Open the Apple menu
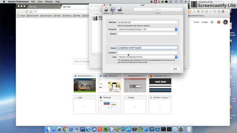The image size is (237, 133). (x=4, y=1)
